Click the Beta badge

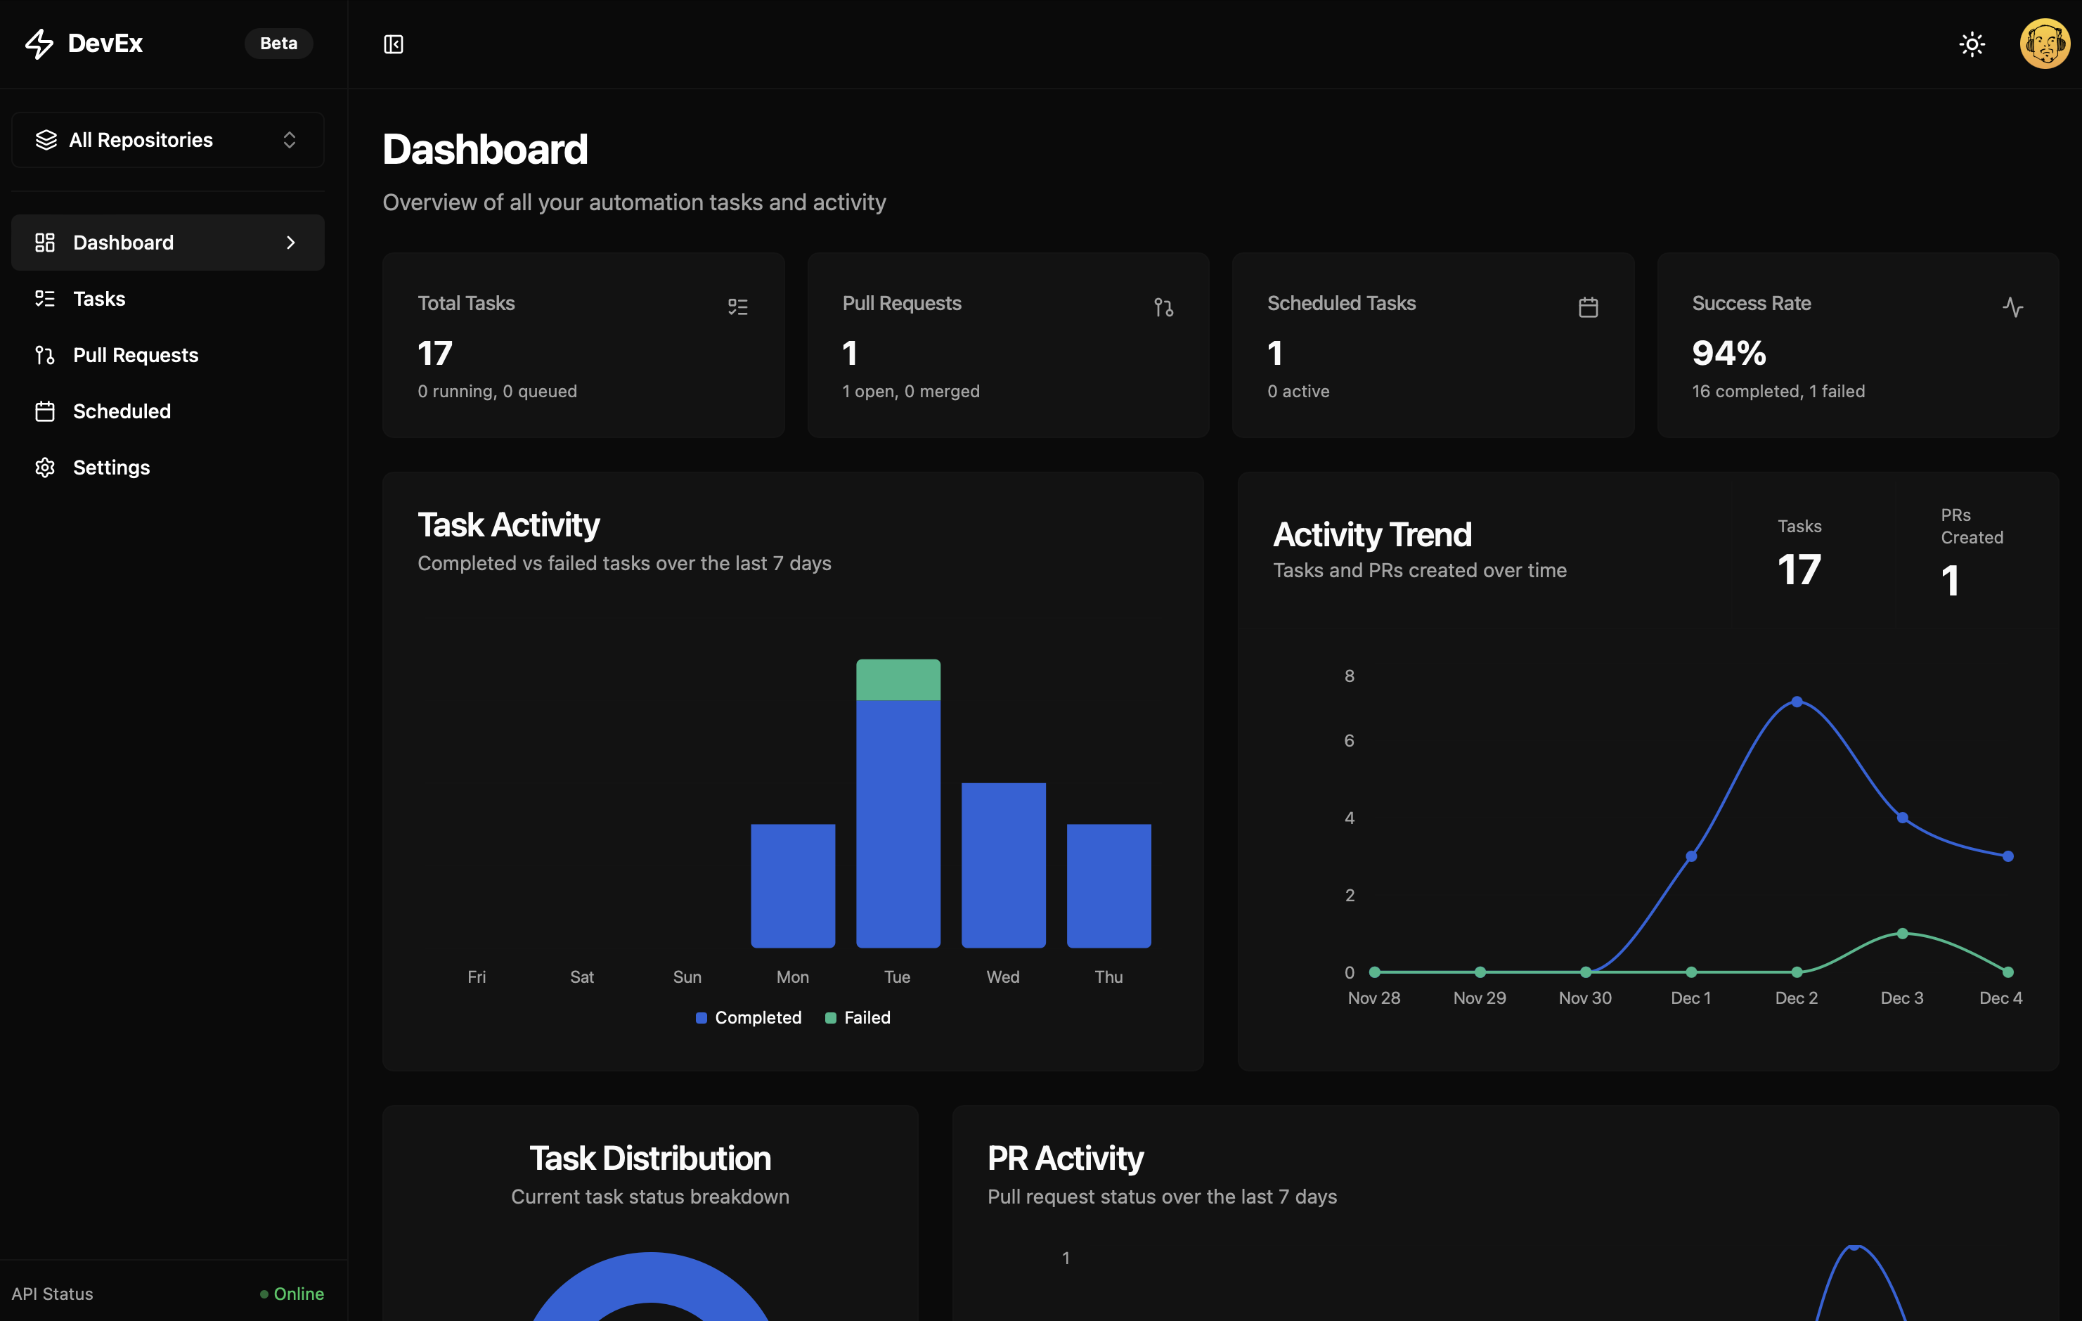click(278, 43)
